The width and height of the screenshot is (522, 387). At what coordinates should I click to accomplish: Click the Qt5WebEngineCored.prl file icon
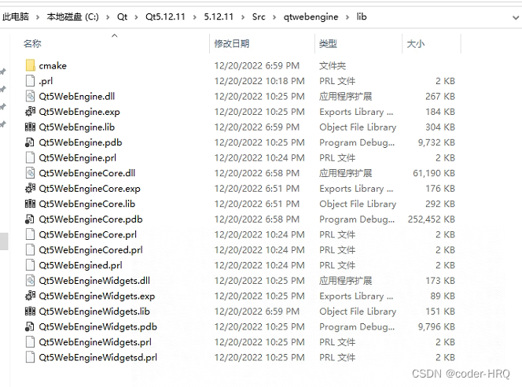[31, 250]
